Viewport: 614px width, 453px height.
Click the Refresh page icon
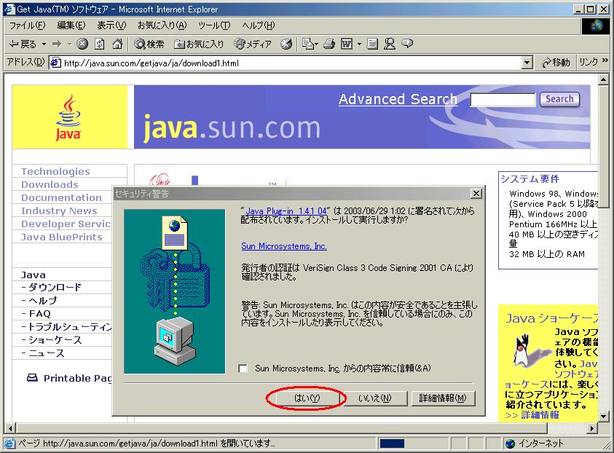(x=100, y=44)
